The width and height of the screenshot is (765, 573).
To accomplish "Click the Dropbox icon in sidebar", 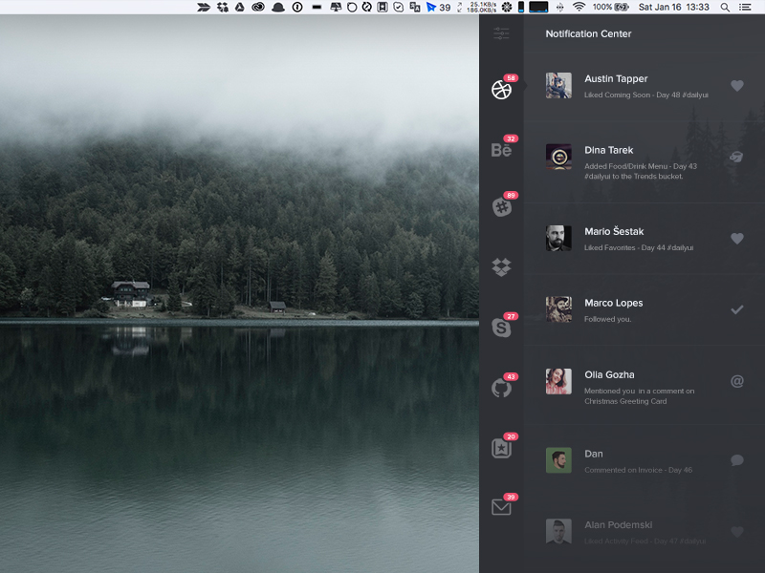I will click(501, 266).
